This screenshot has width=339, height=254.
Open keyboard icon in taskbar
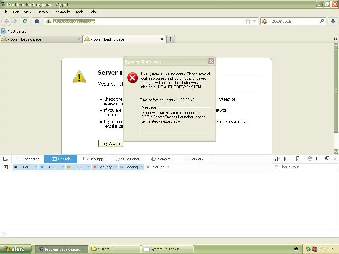click(296, 249)
